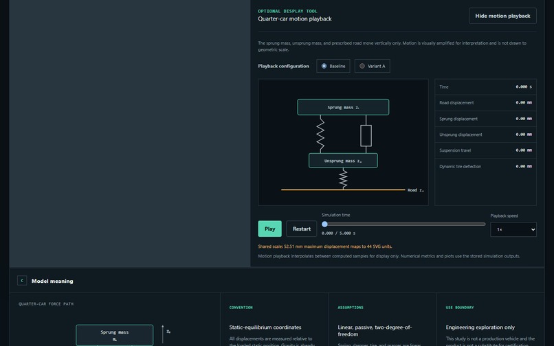Click the Restart button
554x346 pixels.
[301, 229]
